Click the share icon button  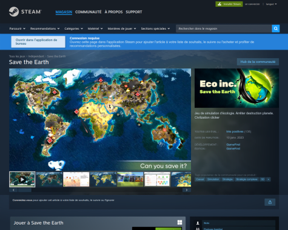[270, 202]
